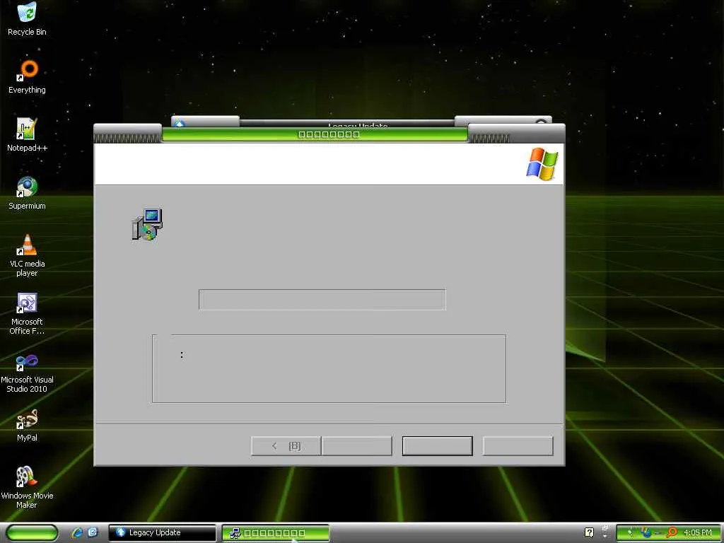724x543 pixels.
Task: Click the setup computer-and-disc icon
Action: [x=147, y=224]
